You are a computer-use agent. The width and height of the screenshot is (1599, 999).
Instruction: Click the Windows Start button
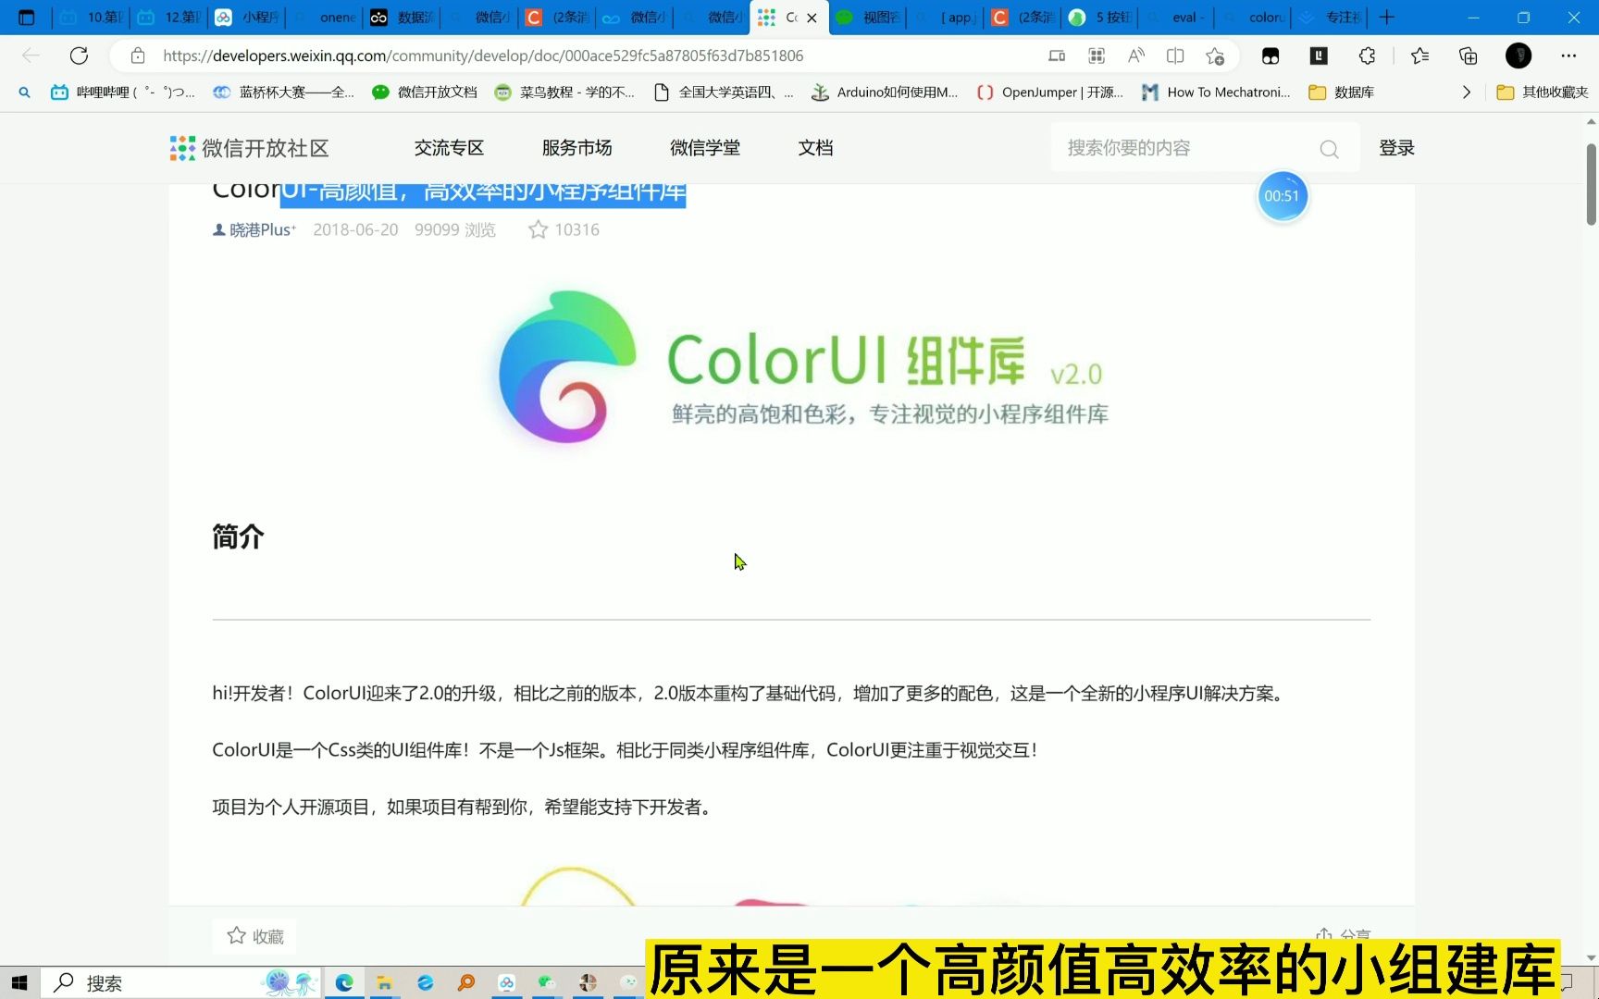tap(19, 982)
